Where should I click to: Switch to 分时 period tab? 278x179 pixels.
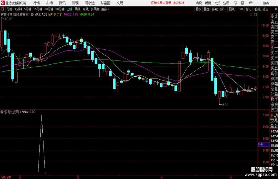click(x=10, y=9)
